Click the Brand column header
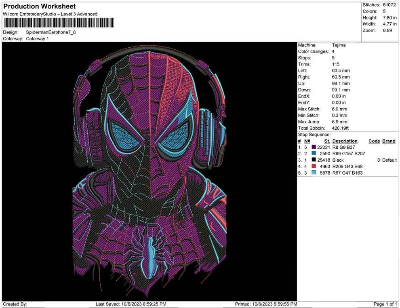This screenshot has width=400, height=308. click(x=388, y=141)
